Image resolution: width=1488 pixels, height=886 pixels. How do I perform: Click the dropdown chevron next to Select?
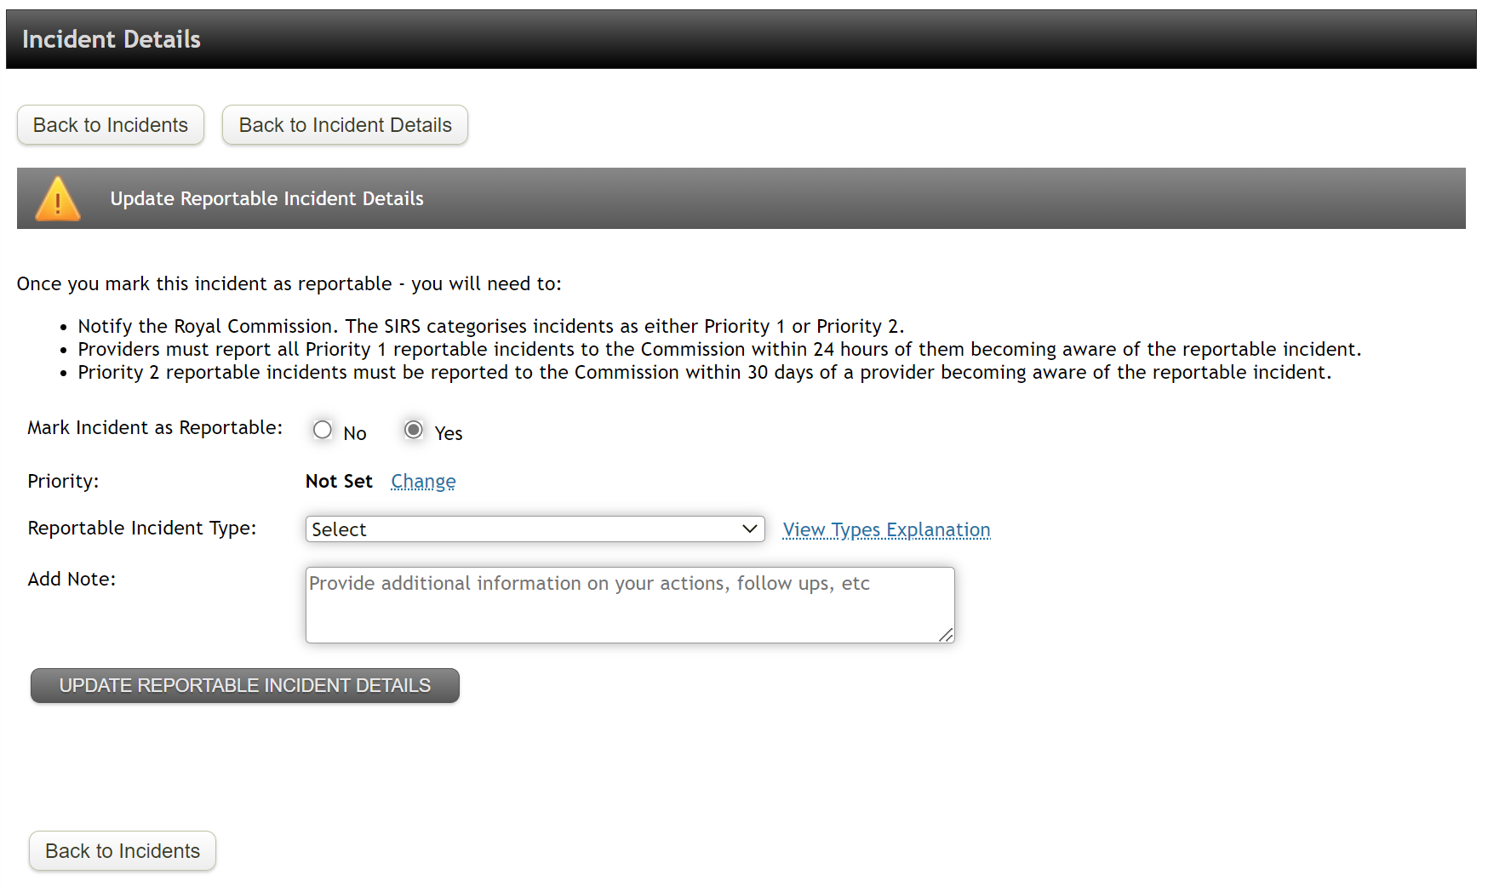click(x=747, y=529)
